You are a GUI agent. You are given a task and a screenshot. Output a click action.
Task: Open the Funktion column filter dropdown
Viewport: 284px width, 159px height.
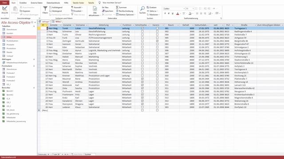133,25
